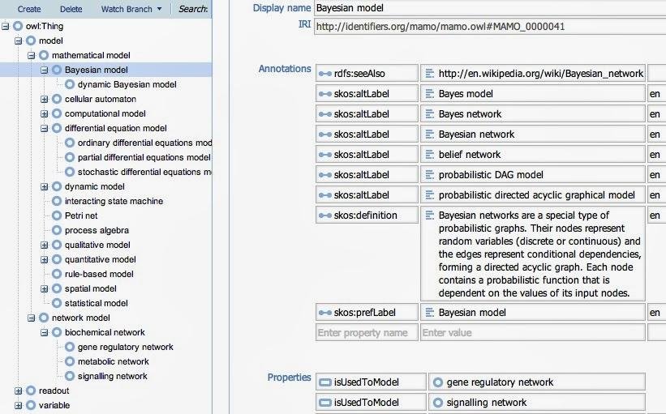Click the rdfs:seeAlso annotation property icon

tap(325, 74)
